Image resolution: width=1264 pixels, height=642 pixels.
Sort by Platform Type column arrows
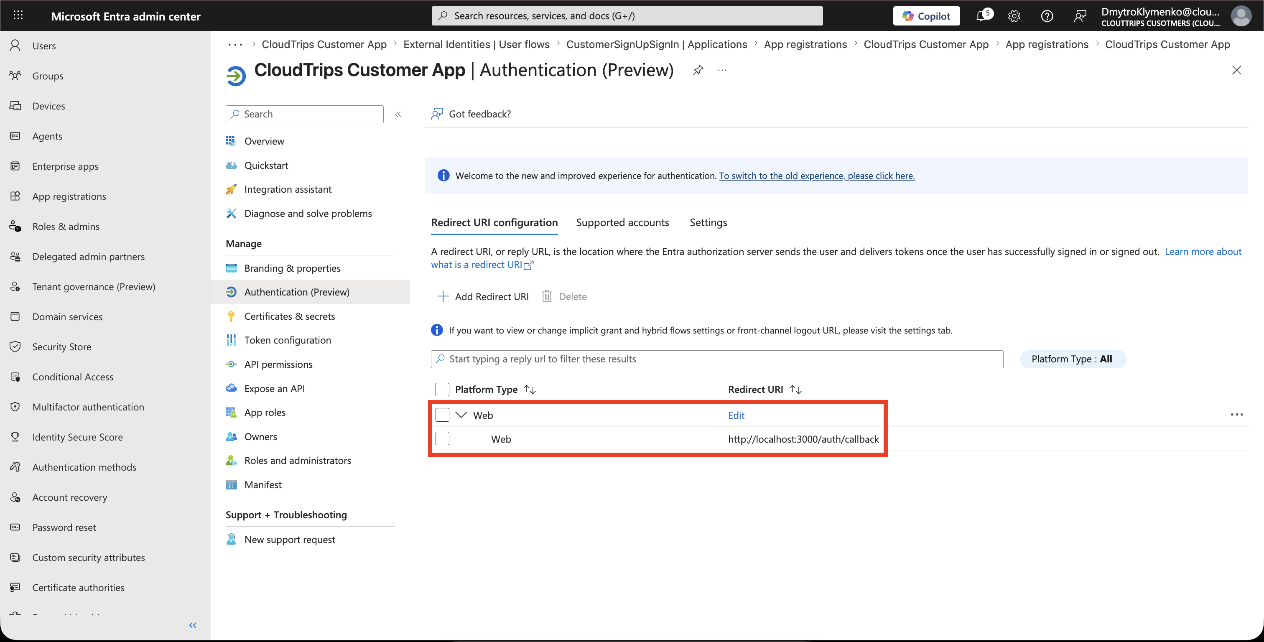(x=530, y=389)
